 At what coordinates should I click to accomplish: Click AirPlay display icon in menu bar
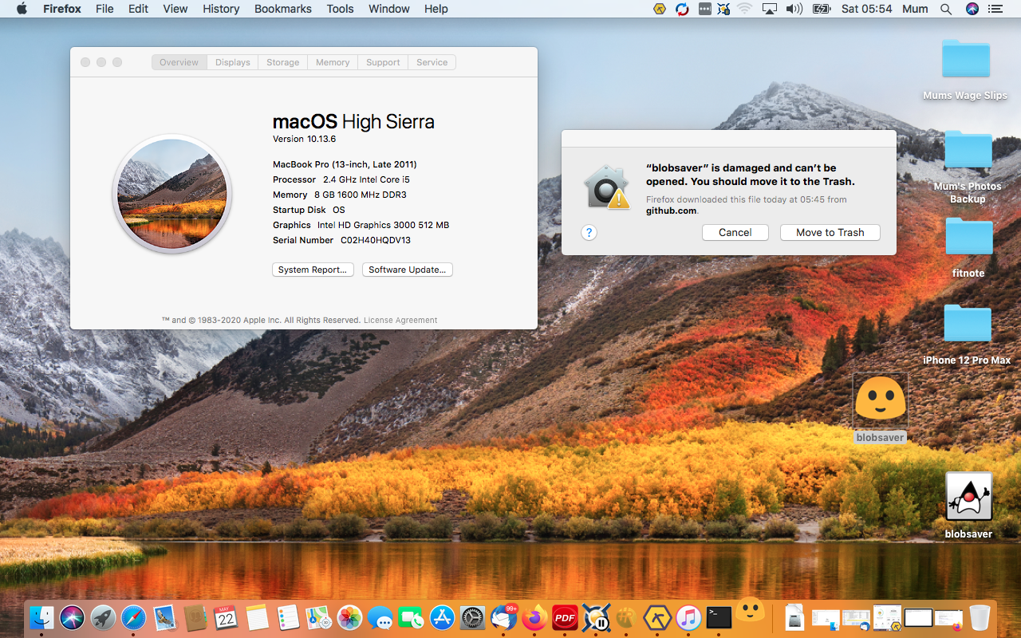(x=769, y=9)
